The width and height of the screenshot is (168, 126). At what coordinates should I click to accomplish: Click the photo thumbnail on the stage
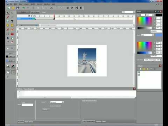87,61
